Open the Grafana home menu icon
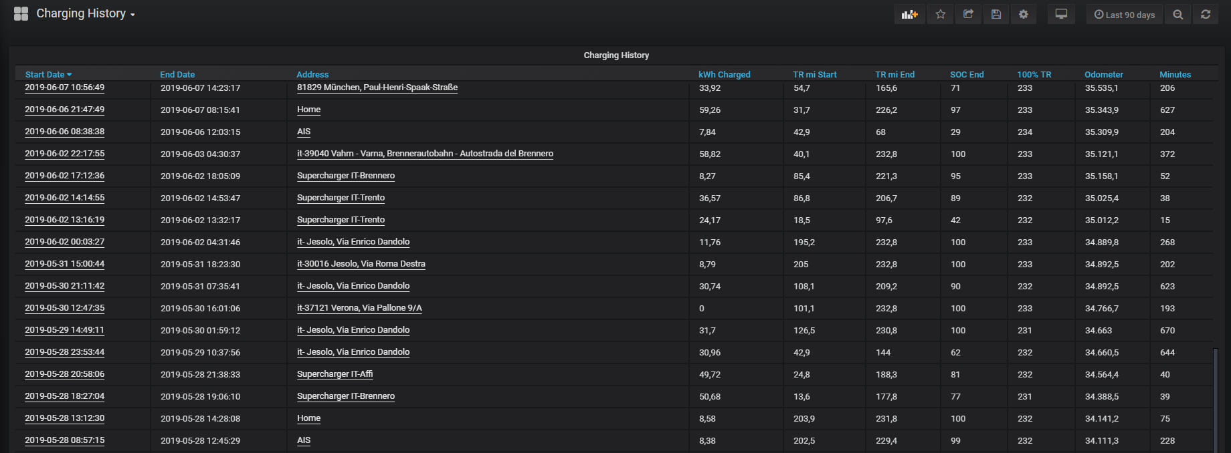Screen dimensions: 1231x453 coord(21,13)
